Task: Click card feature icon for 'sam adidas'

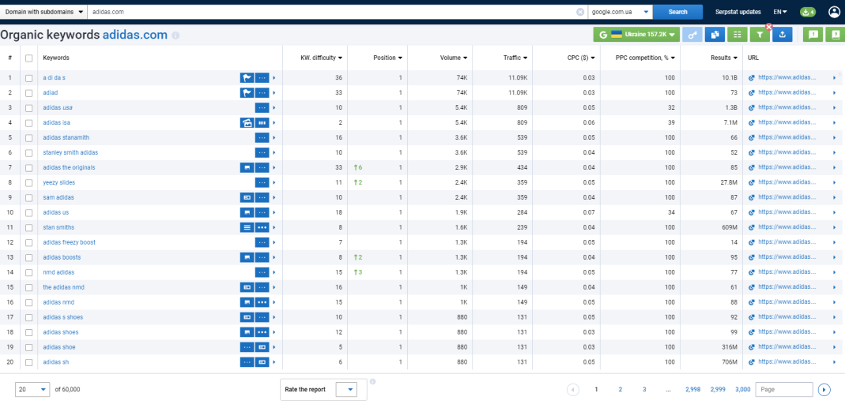Action: click(x=247, y=197)
